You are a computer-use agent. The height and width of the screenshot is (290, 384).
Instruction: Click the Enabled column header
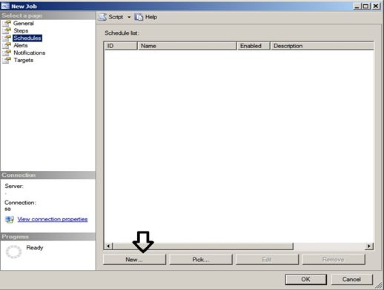pos(254,46)
